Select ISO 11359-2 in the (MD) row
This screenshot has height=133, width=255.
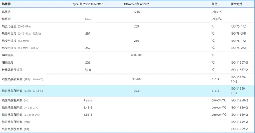[x=239, y=122]
